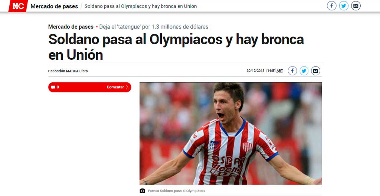Click the Soldano pasa al Olympiacos headline
The image size is (380, 196).
tap(176, 47)
